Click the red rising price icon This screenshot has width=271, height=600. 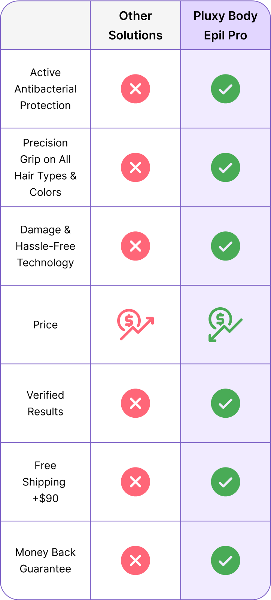135,325
